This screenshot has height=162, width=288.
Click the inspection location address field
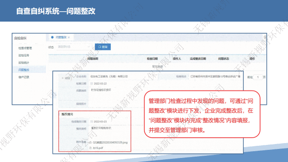(x=215, y=76)
